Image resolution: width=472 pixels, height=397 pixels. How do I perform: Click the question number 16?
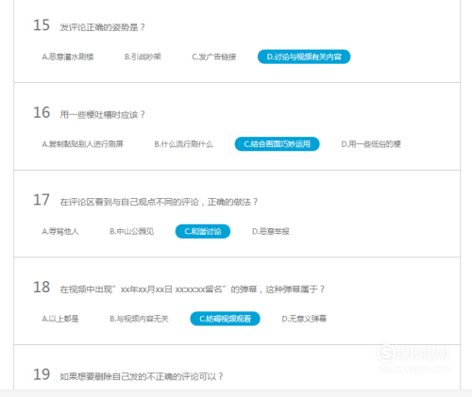pyautogui.click(x=42, y=112)
